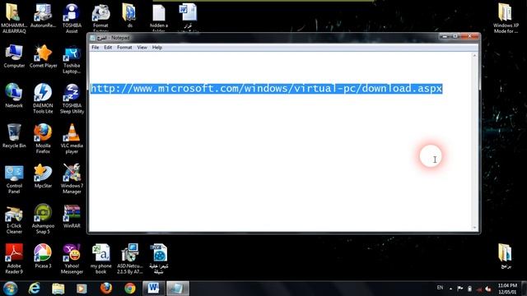
Task: Open Windows Explorer from taskbar
Action: [58, 289]
